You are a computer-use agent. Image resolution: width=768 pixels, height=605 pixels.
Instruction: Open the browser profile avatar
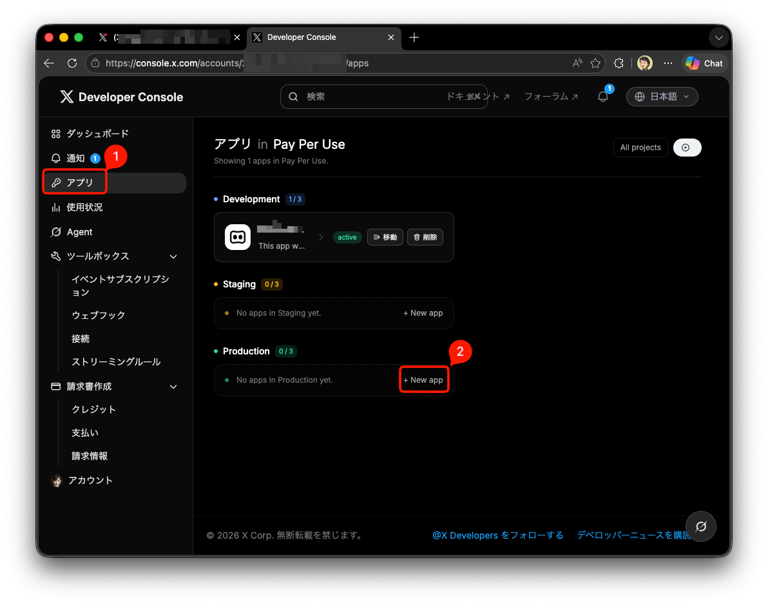pyautogui.click(x=644, y=63)
